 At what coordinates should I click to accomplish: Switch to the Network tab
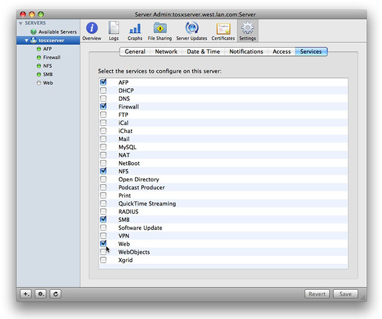coord(166,52)
